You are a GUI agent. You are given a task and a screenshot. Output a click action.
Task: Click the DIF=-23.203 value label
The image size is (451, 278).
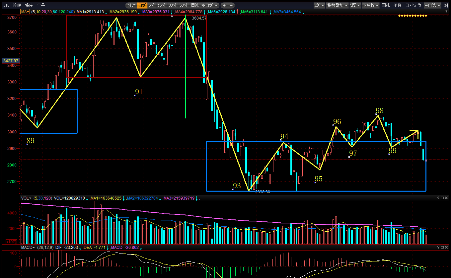click(x=66, y=248)
